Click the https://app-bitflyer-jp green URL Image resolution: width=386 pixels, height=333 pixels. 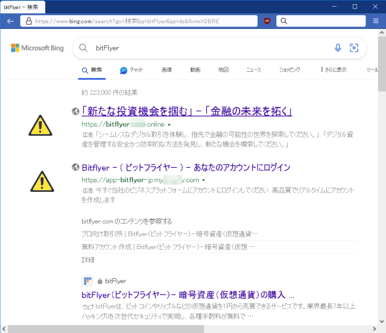pos(141,180)
